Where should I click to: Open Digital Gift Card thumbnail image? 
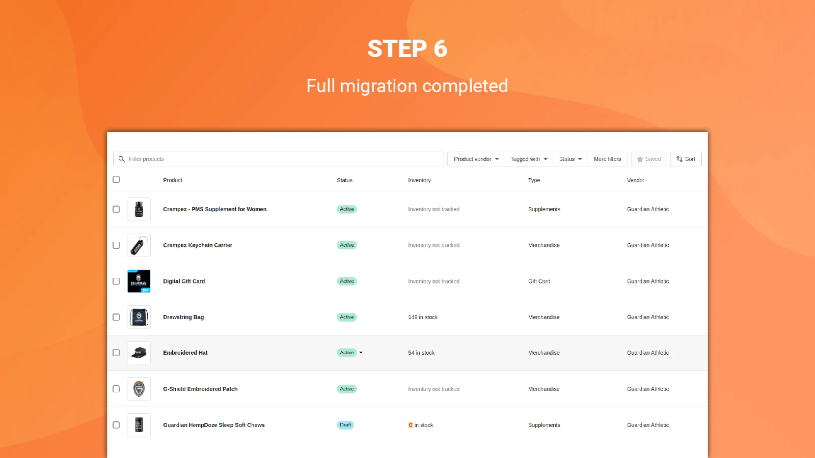(x=139, y=281)
